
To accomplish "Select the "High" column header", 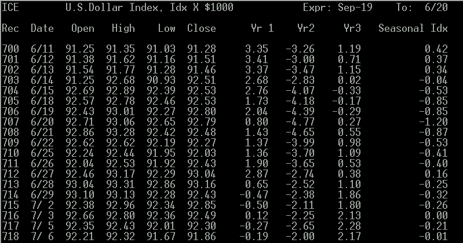I will point(123,28).
